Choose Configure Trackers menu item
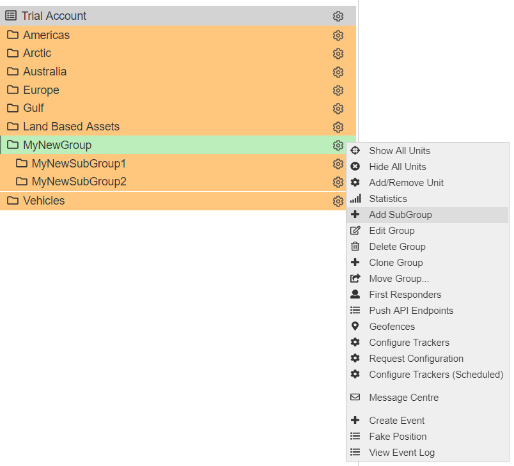 (428, 343)
